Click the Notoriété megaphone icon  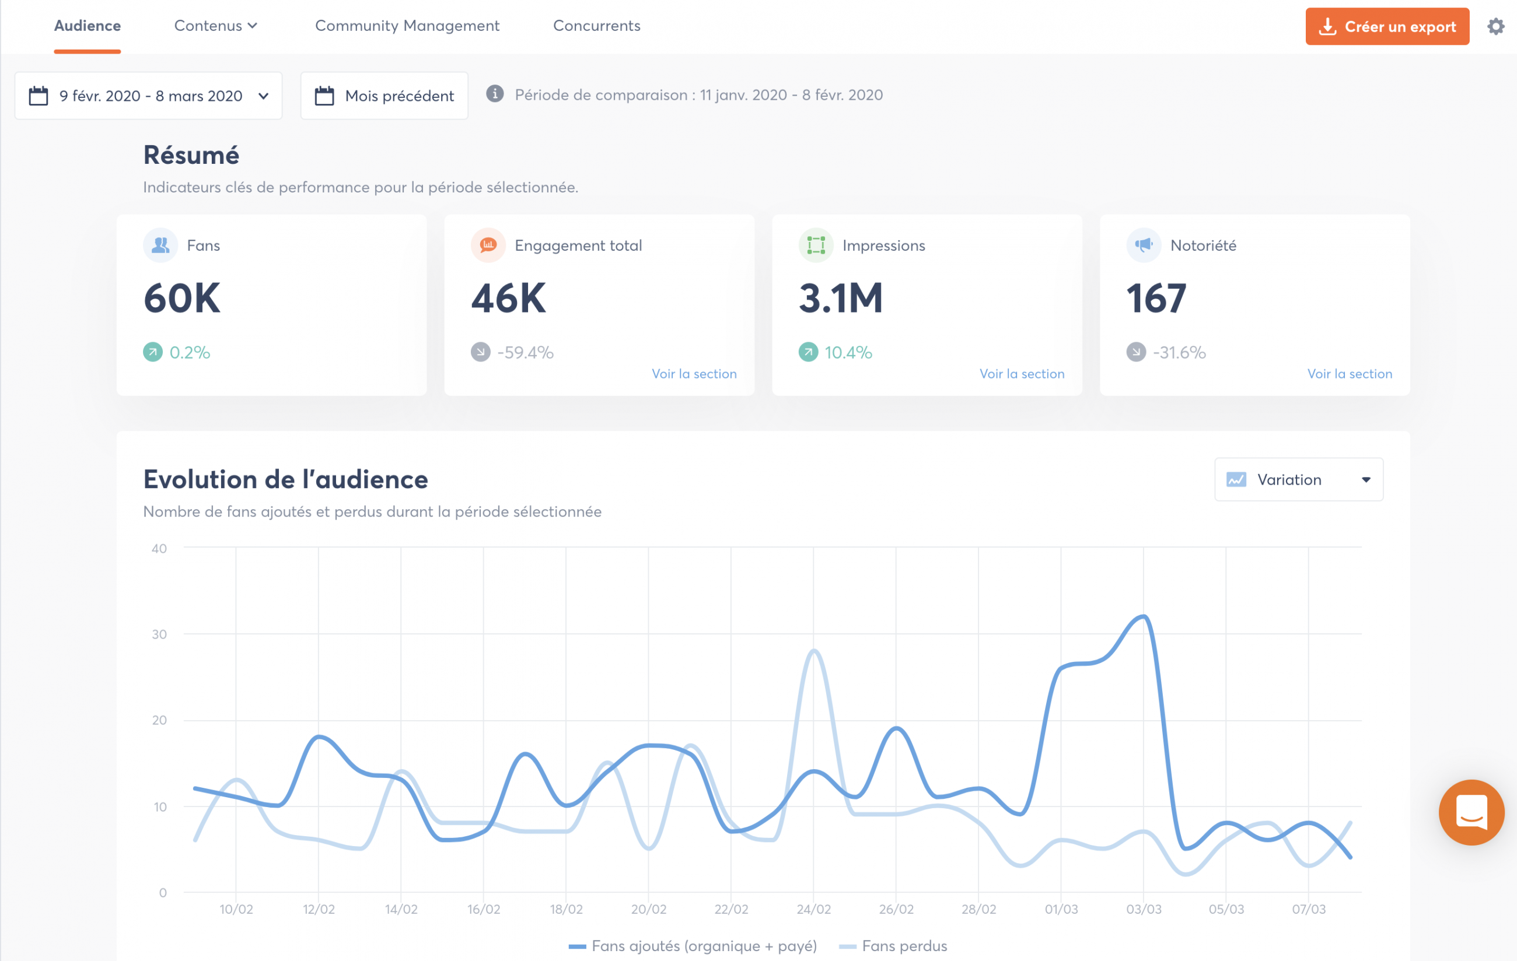point(1144,245)
